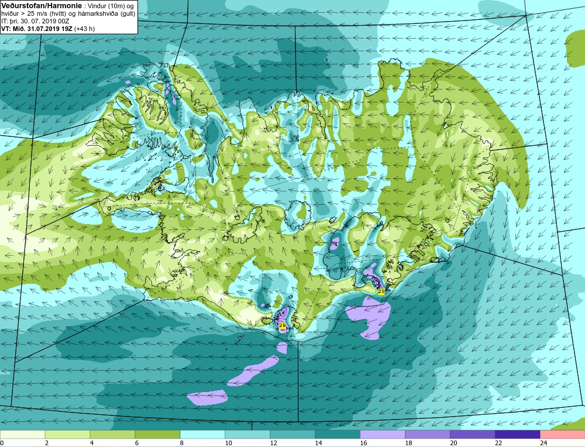The height and width of the screenshot is (447, 585).
Task: Click the 16–18 m/s lavender legend swatch
Action: pos(383,435)
